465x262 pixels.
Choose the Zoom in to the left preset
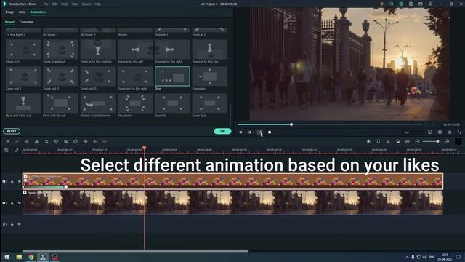(135, 52)
